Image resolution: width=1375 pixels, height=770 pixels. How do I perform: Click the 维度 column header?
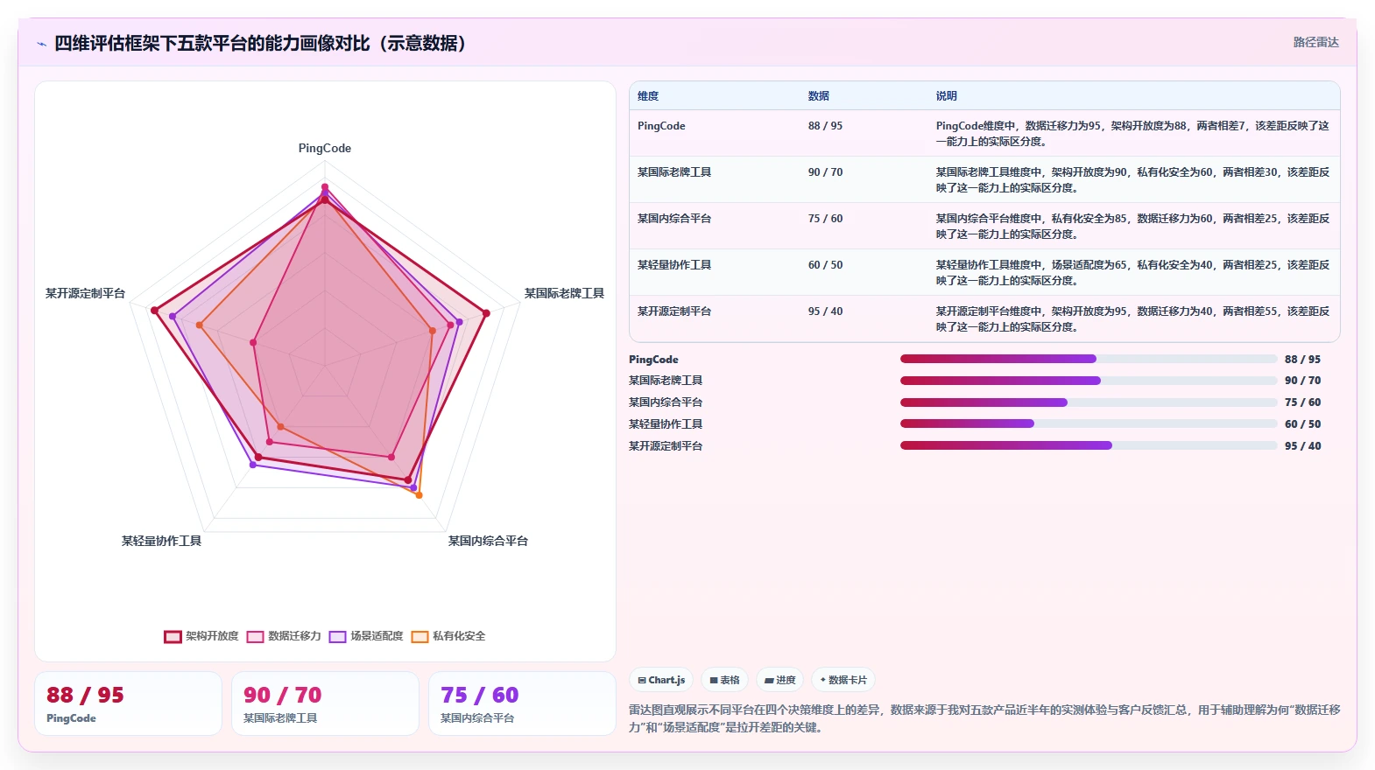click(648, 96)
